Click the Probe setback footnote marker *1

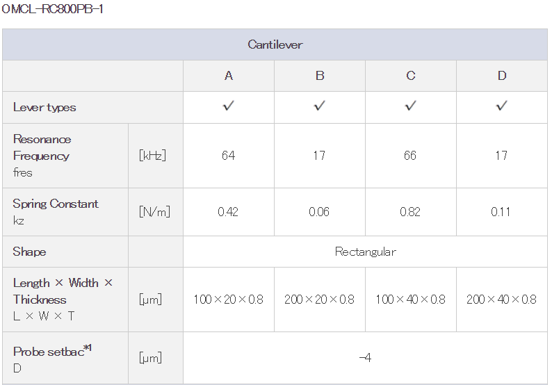click(88, 347)
